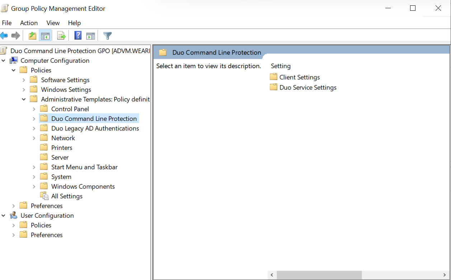Toggle the Show/Hide Console Tree icon
This screenshot has height=280, width=451.
point(45,35)
